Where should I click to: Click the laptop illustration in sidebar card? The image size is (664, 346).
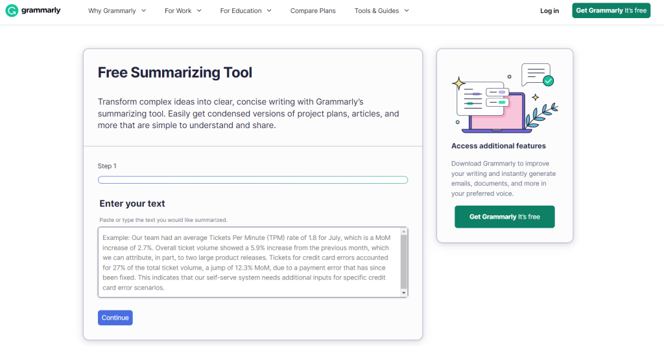497,112
